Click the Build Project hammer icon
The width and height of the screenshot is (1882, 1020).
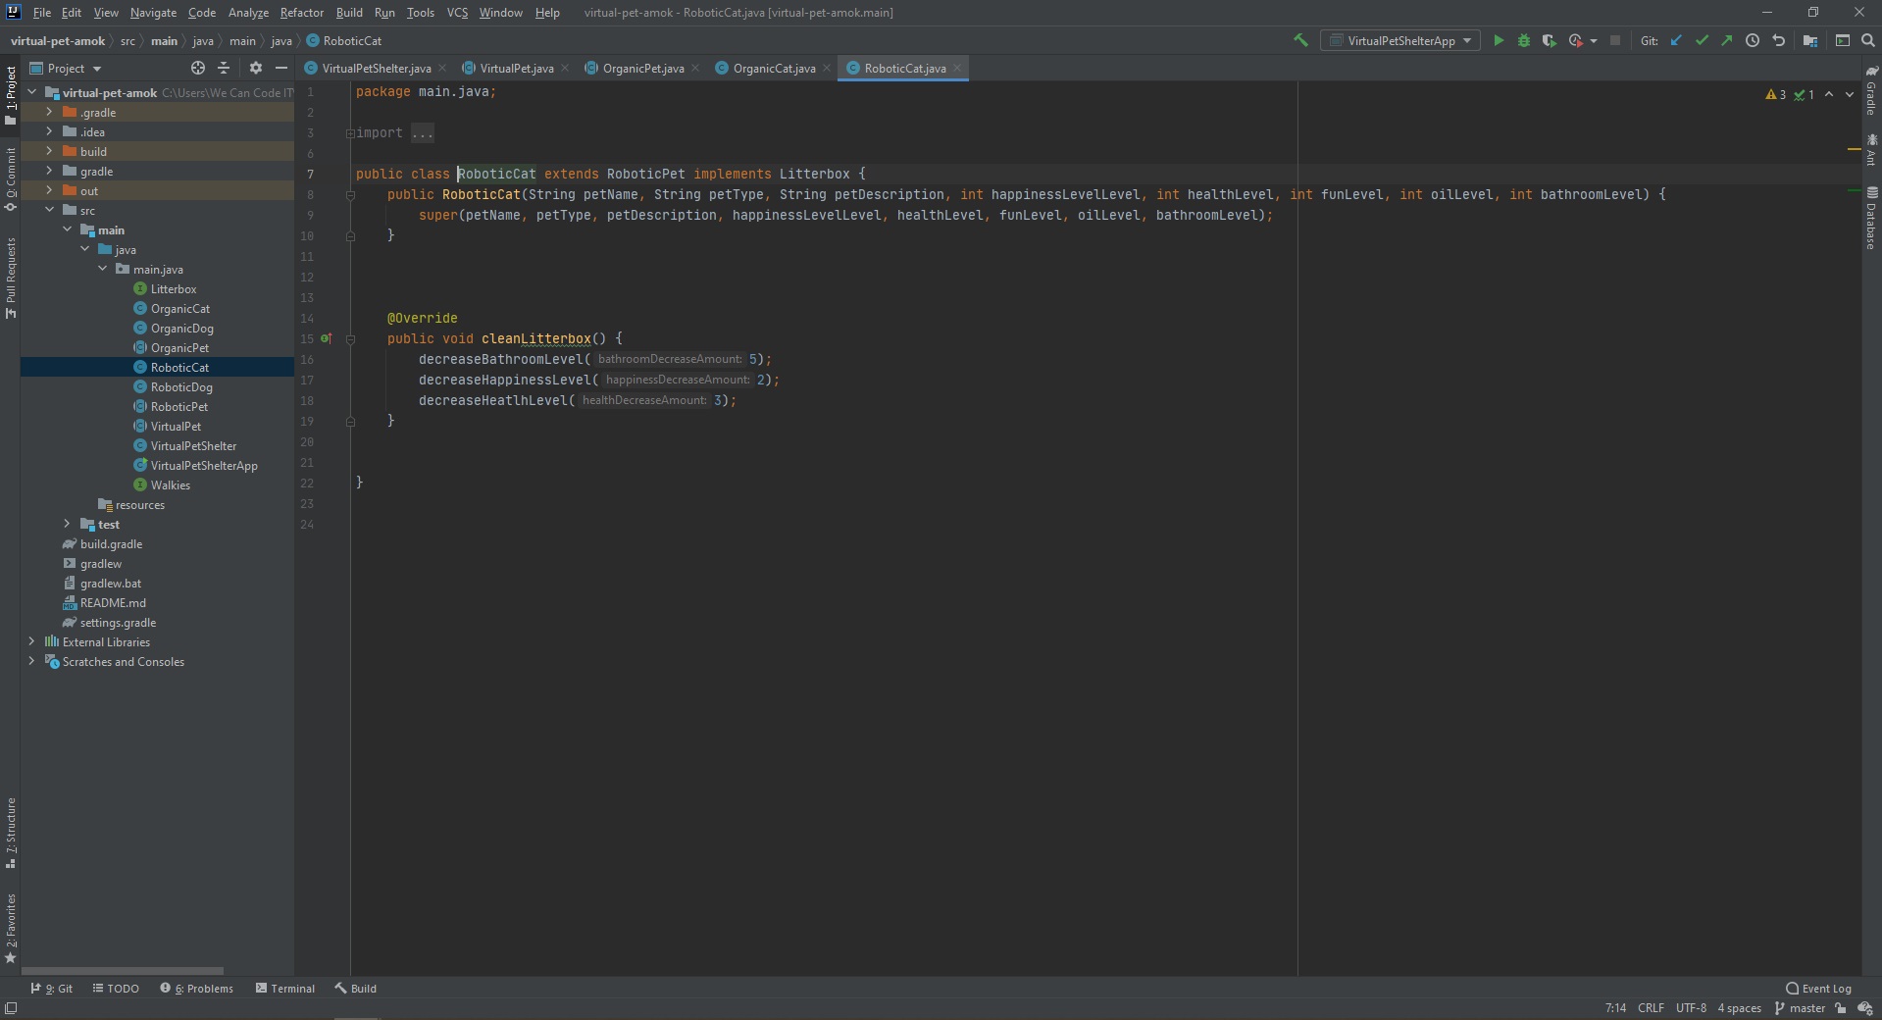click(1300, 40)
